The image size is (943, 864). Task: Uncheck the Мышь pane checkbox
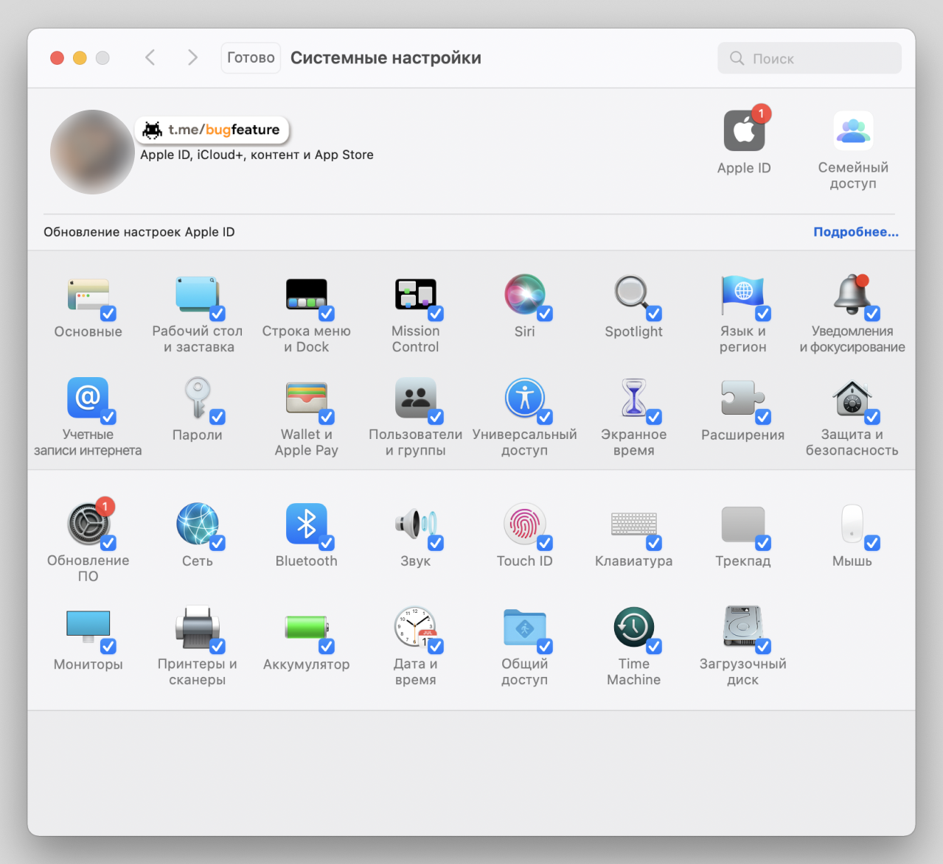(872, 543)
